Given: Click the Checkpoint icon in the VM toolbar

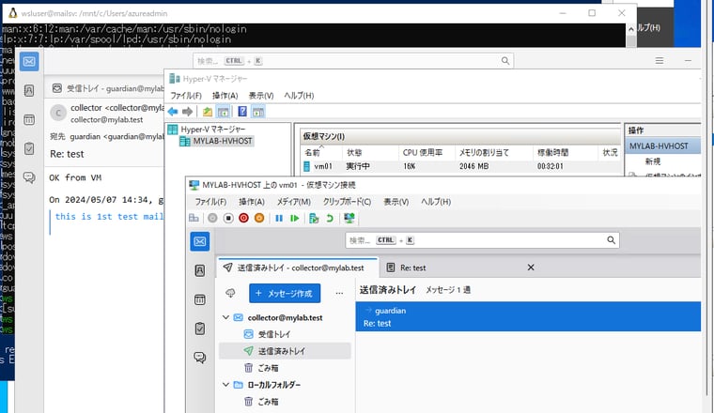Looking at the screenshot, I should 314,219.
